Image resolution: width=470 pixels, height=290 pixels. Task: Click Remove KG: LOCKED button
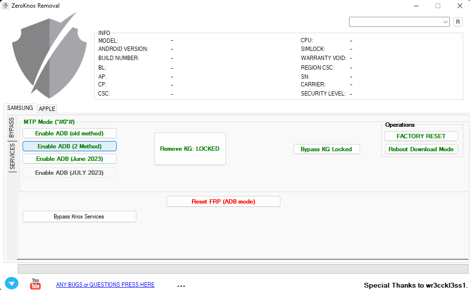[190, 149]
